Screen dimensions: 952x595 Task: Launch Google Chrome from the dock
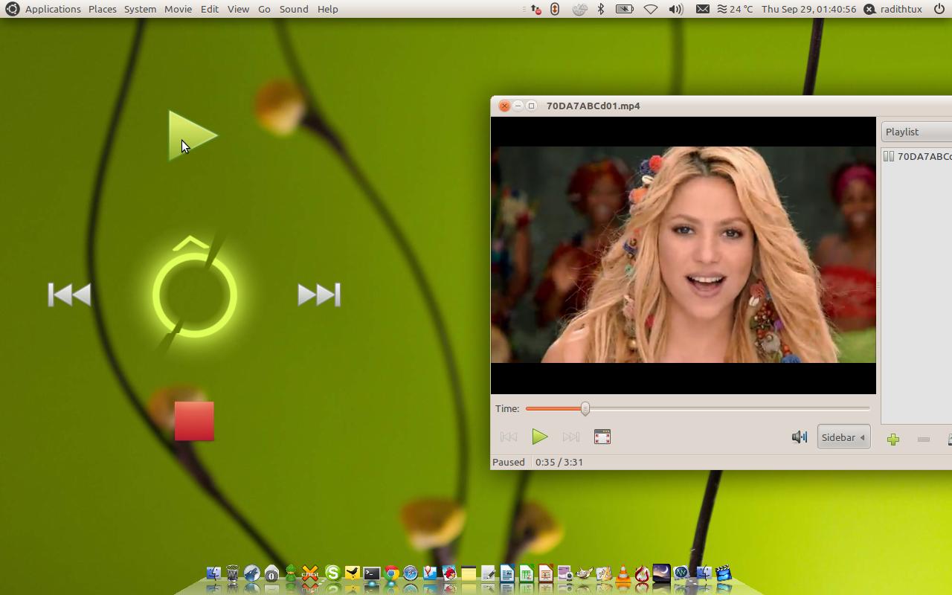click(x=392, y=573)
